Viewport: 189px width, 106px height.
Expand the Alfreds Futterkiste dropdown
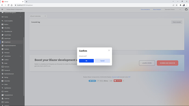[x=38, y=16]
